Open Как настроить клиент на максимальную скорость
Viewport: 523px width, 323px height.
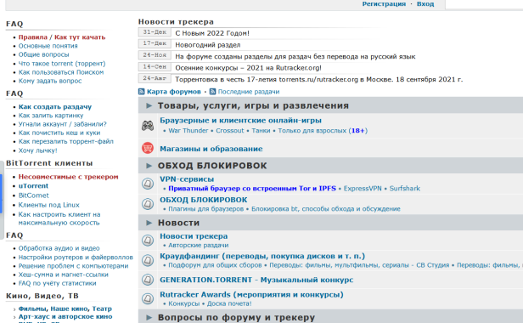pyautogui.click(x=59, y=218)
